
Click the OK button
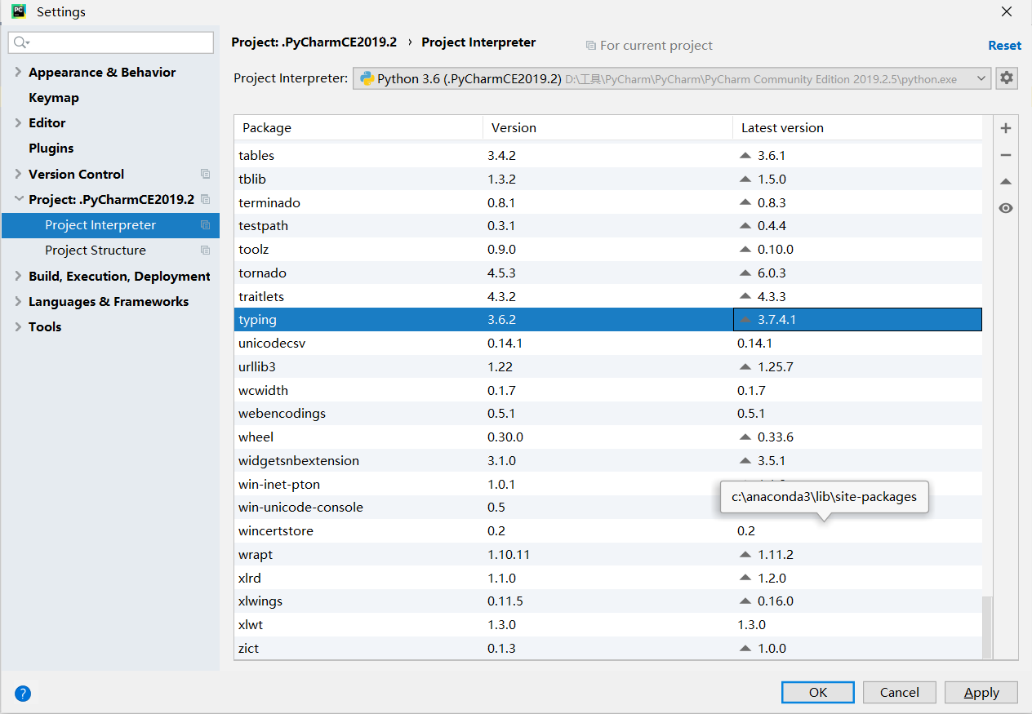(817, 692)
